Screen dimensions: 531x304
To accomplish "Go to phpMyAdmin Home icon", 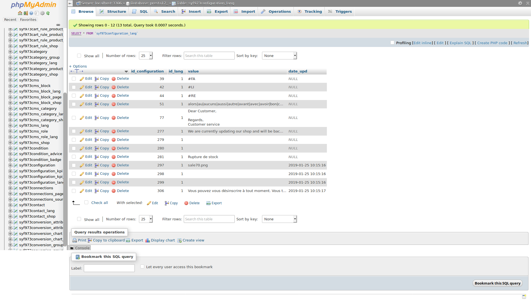I will (x=20, y=13).
